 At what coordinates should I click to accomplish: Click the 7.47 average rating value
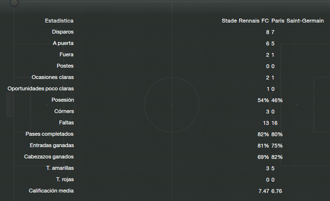tap(264, 191)
